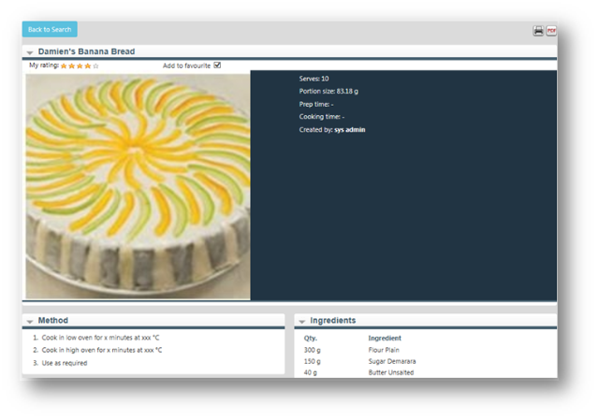
Task: Select the 'Flour Plain' ingredient
Action: click(384, 350)
